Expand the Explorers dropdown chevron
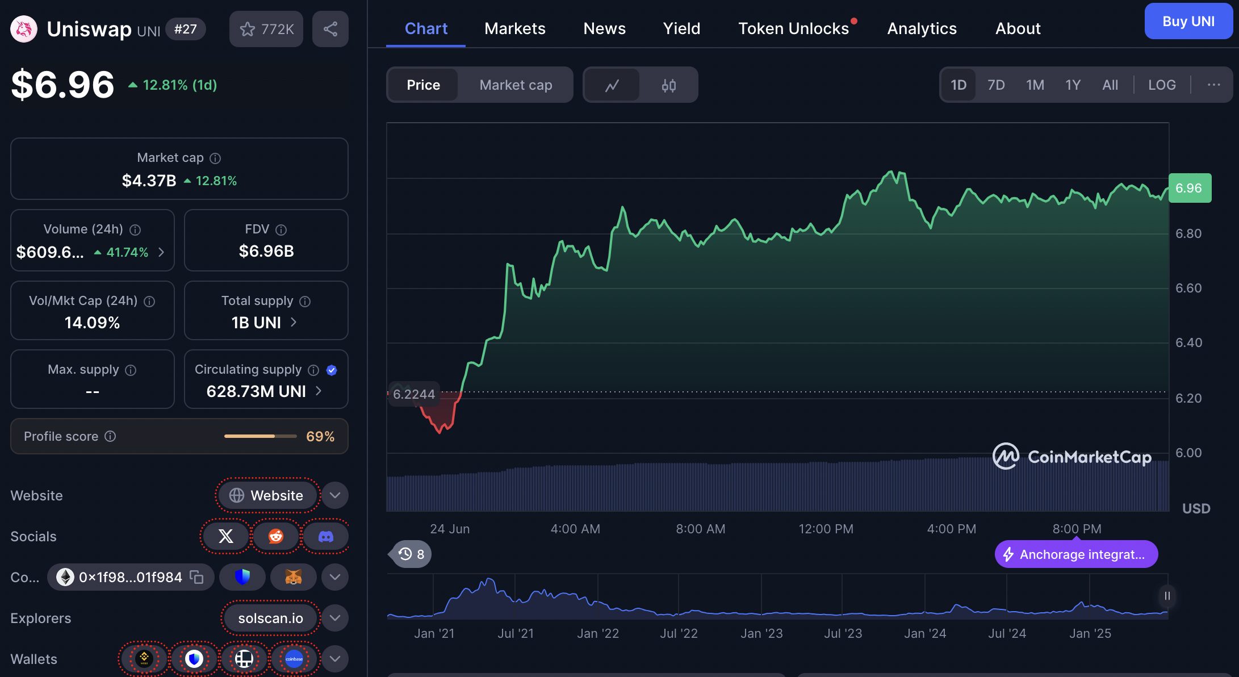Viewport: 1239px width, 677px height. click(335, 618)
